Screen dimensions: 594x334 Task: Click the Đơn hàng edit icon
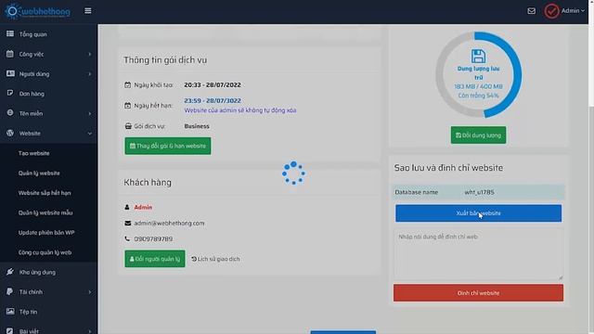pos(10,93)
